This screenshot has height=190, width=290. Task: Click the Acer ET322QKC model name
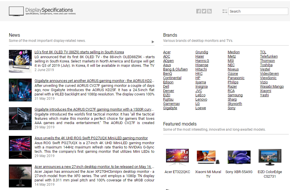pyautogui.click(x=177, y=172)
